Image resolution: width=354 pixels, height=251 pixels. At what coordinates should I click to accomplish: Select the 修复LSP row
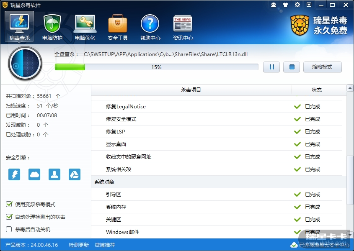(217, 131)
